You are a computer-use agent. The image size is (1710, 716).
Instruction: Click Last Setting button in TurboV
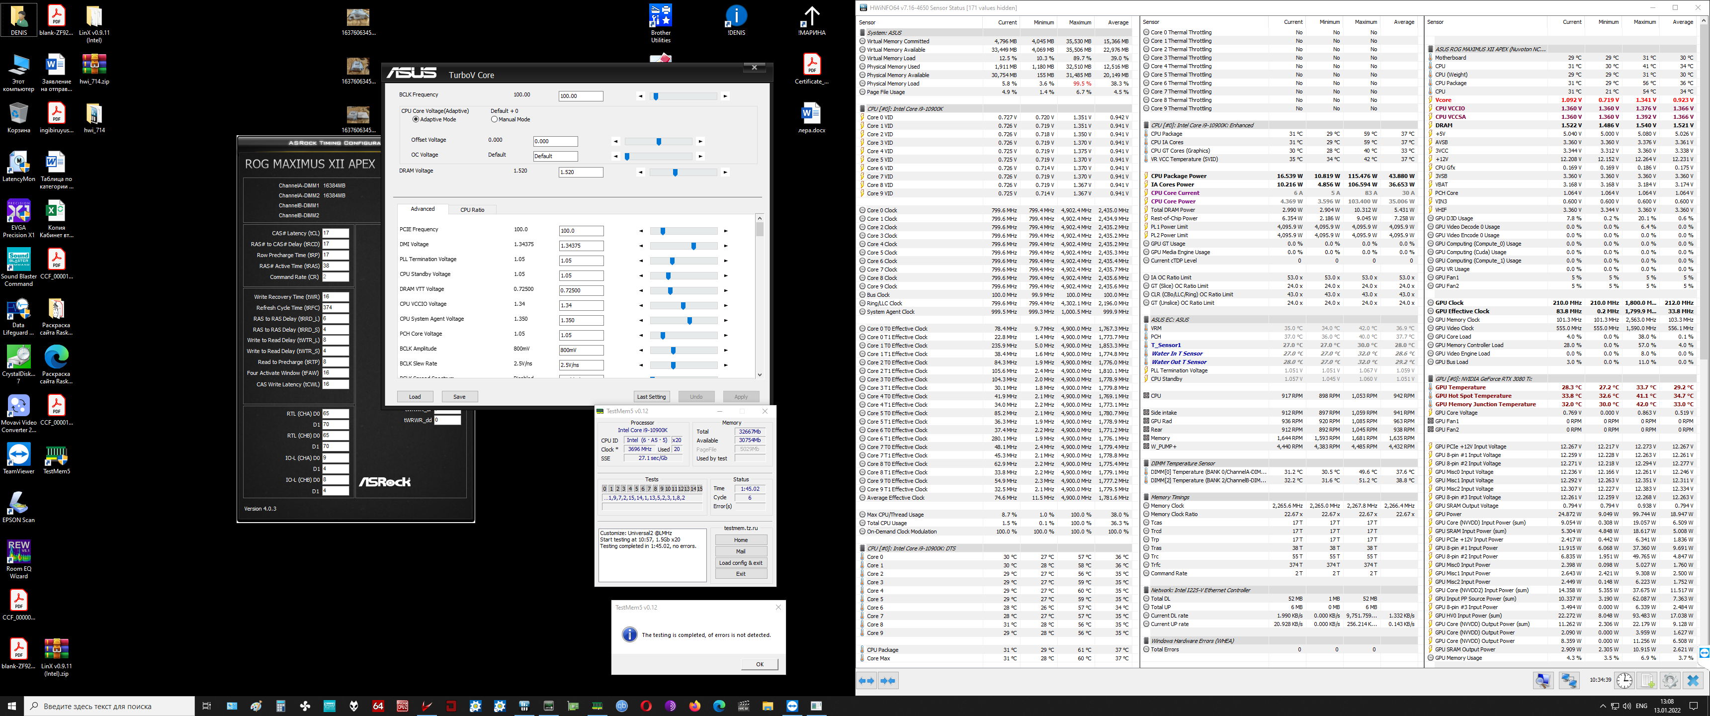click(651, 396)
